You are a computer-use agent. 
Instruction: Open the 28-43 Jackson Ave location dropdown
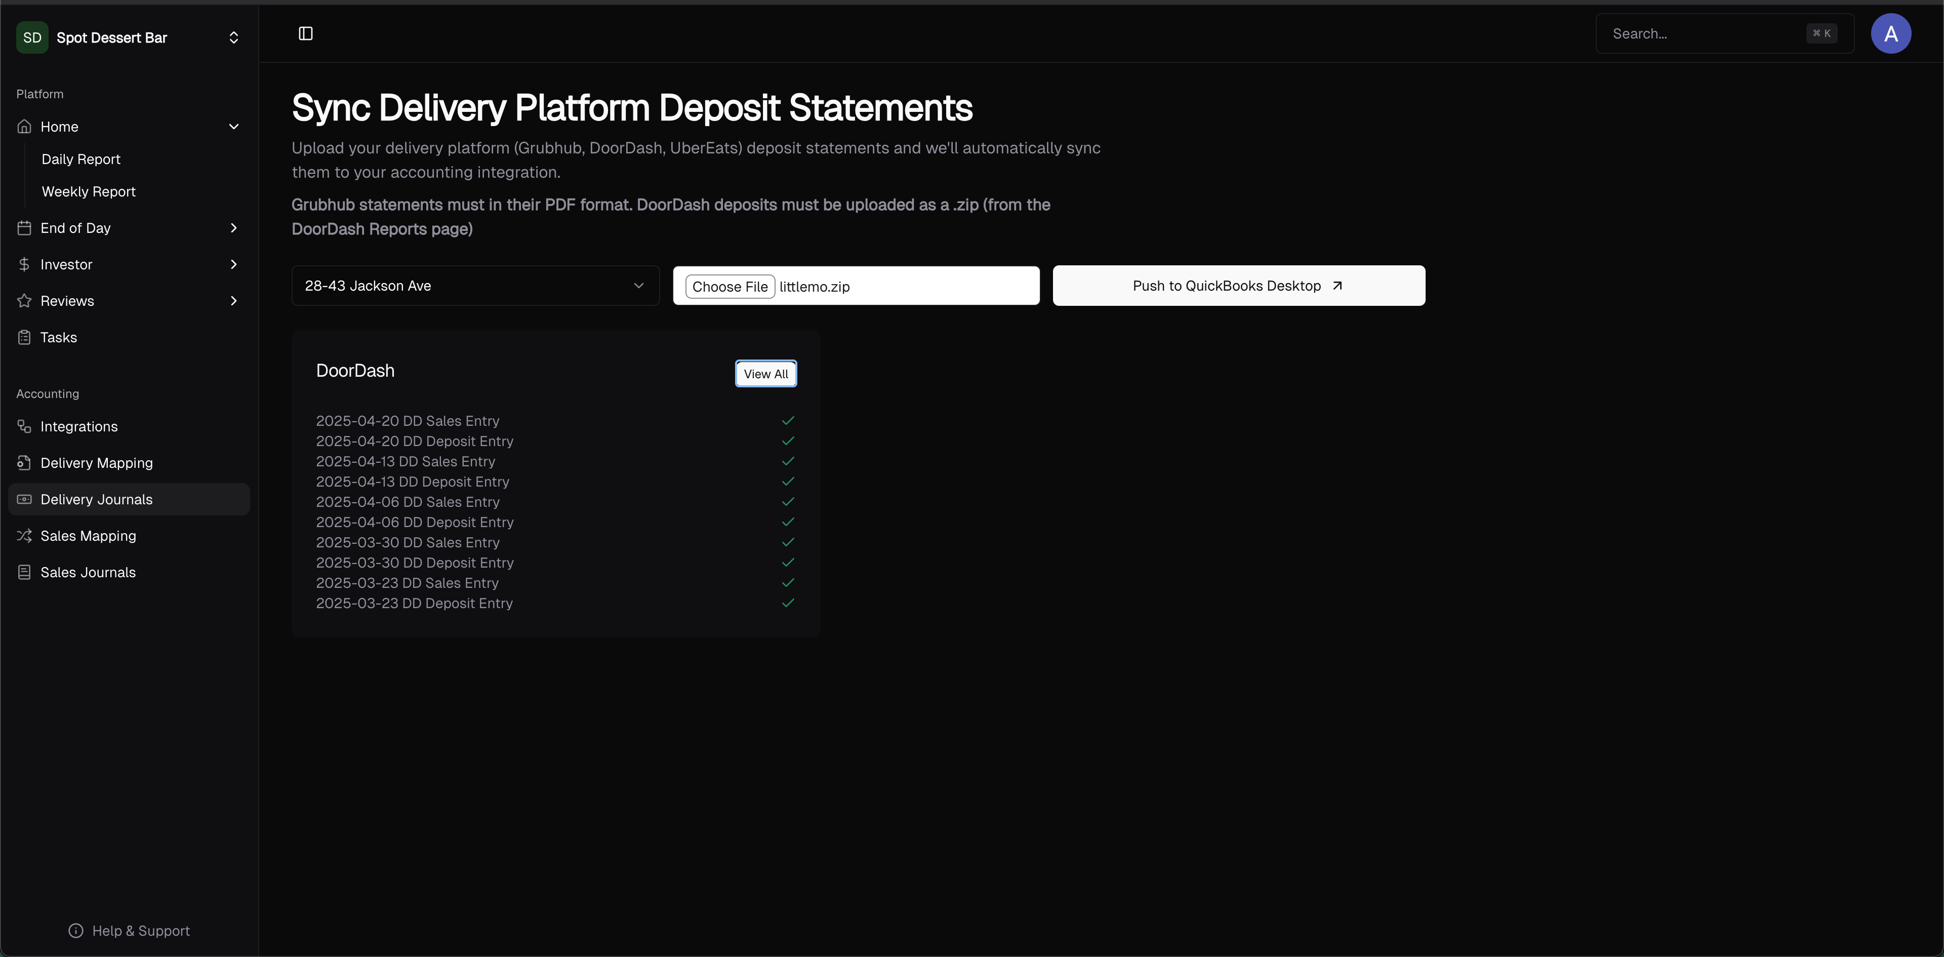coord(475,286)
